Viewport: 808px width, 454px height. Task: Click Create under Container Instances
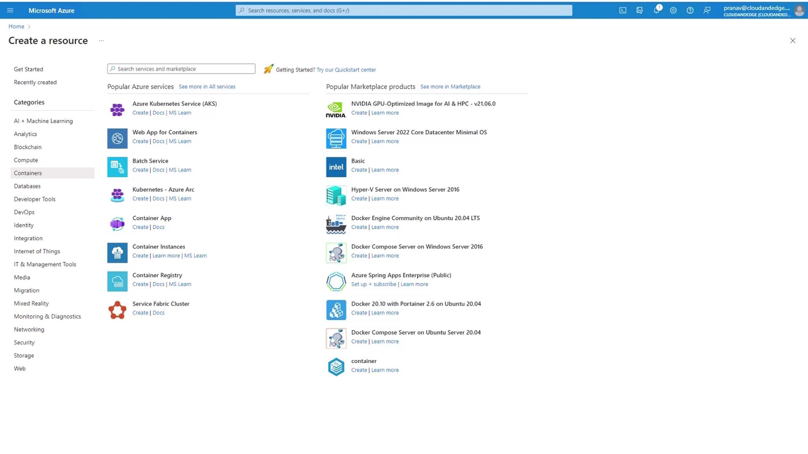(x=140, y=256)
